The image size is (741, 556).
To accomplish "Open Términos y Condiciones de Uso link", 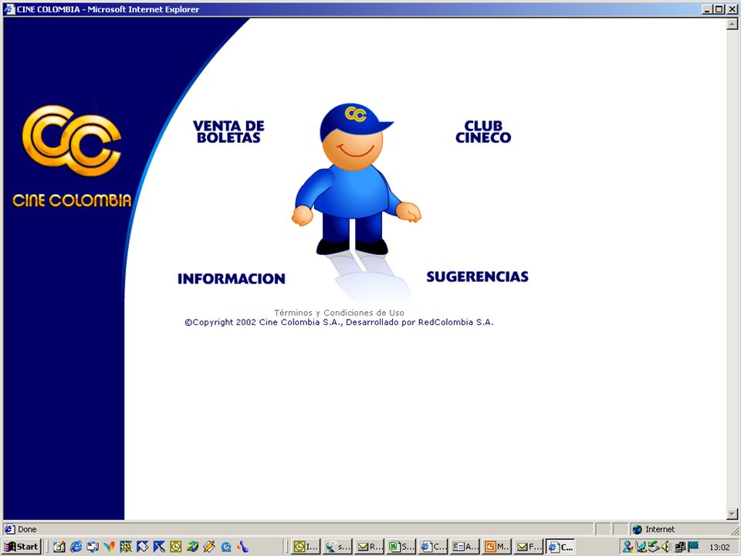I will tap(339, 313).
